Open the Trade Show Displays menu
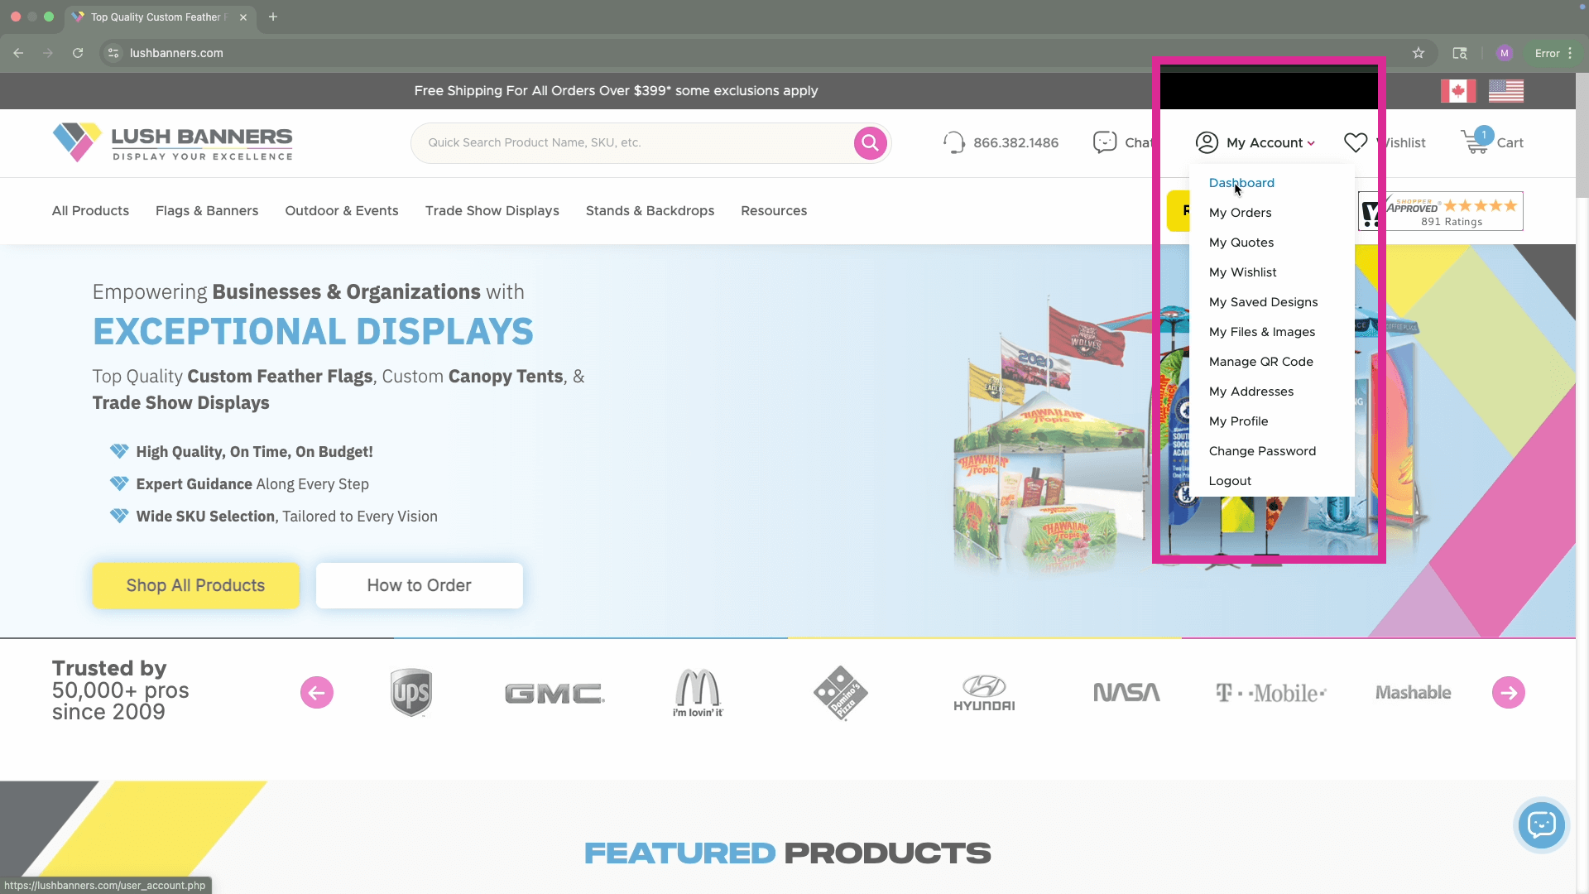The width and height of the screenshot is (1589, 894). coord(492,211)
